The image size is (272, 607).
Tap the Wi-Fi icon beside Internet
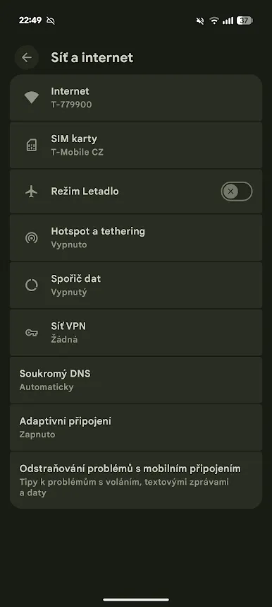pos(31,98)
